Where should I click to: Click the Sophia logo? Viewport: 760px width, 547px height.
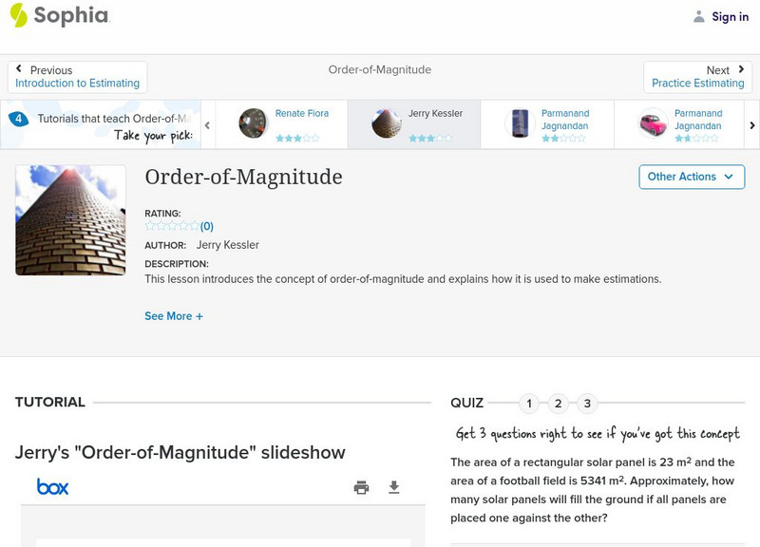point(59,15)
